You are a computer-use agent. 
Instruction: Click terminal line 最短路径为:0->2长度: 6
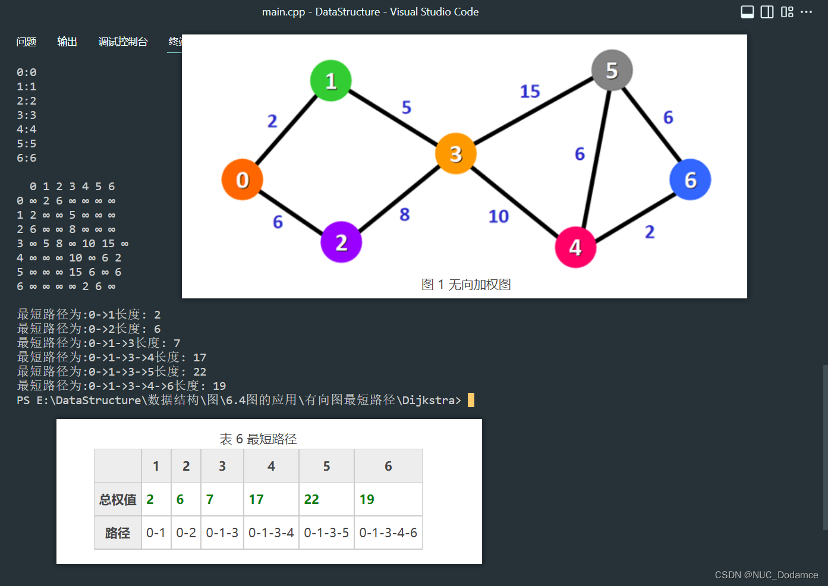pos(89,329)
